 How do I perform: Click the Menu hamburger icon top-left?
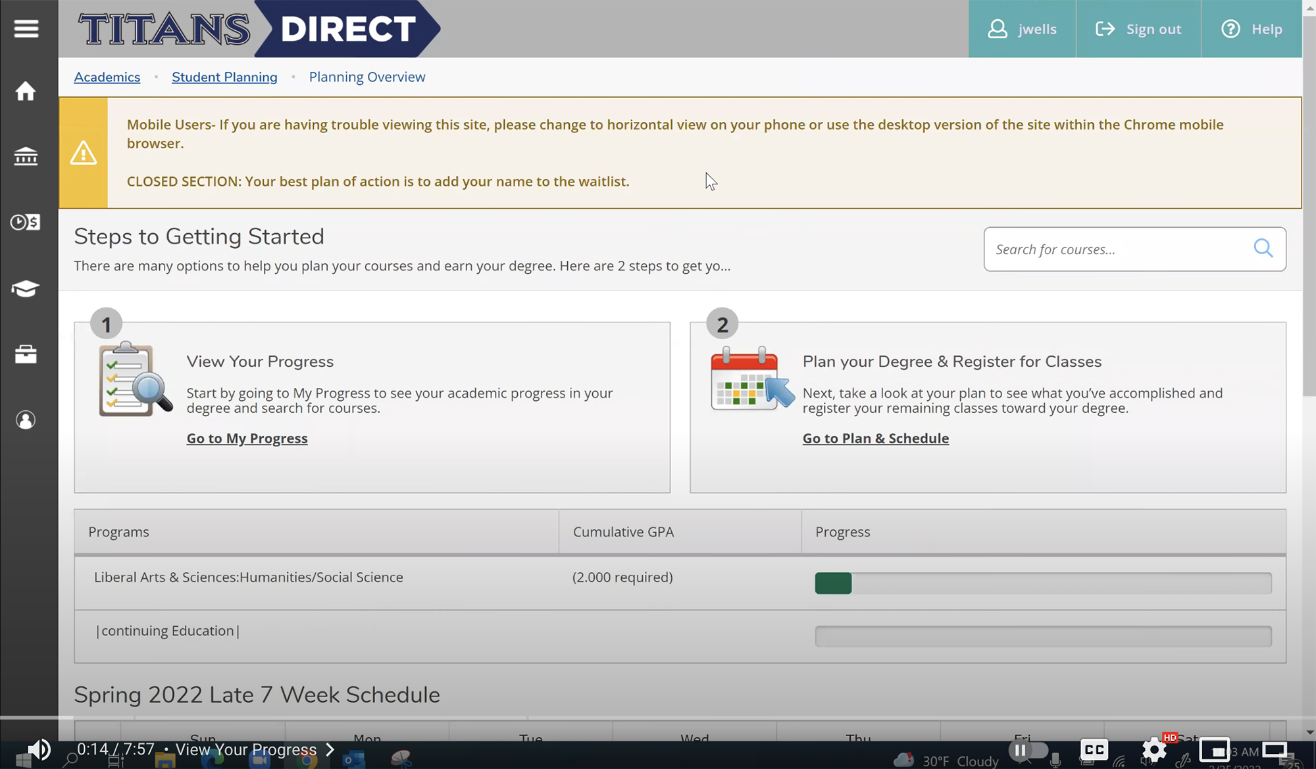(x=26, y=28)
